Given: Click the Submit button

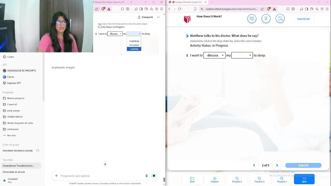Looking at the screenshot, I should [x=303, y=165].
